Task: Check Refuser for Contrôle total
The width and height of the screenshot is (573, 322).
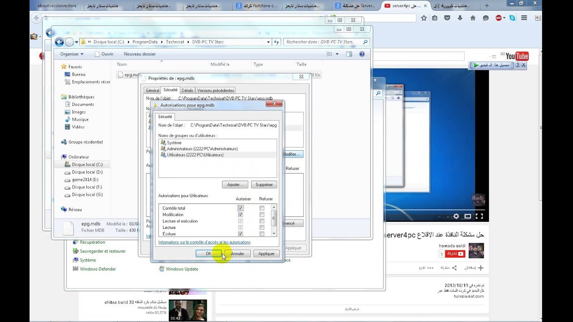Action: tap(262, 208)
